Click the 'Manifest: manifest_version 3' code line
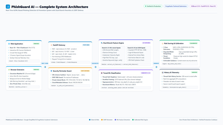 24,87
